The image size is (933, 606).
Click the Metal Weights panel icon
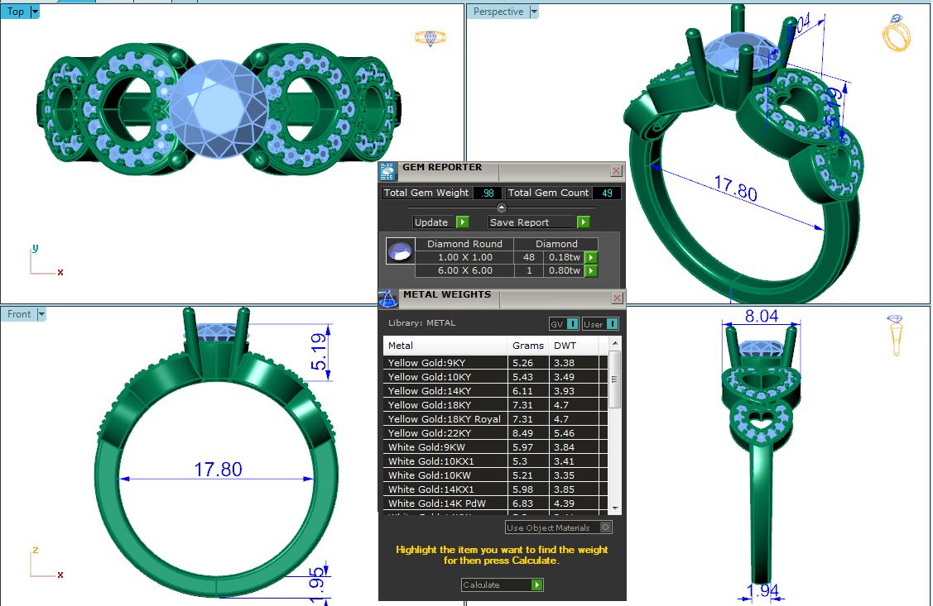[x=387, y=298]
